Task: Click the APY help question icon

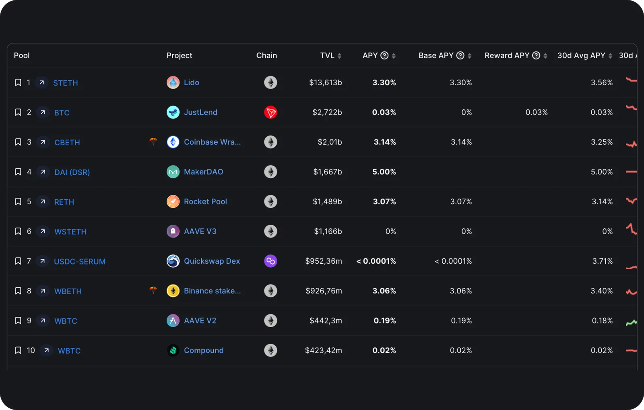Action: point(384,55)
